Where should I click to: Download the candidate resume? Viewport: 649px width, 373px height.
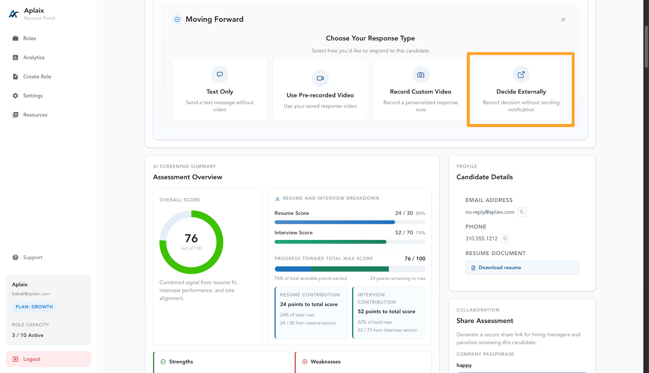(x=522, y=267)
